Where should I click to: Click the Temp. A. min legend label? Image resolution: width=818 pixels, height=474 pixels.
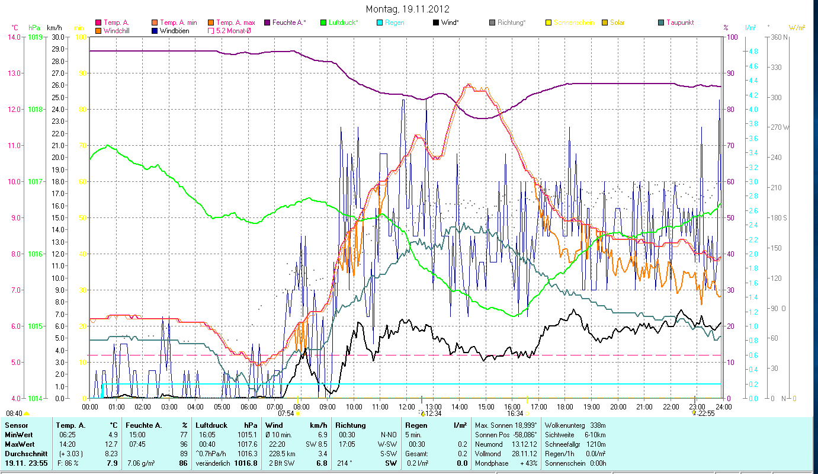tap(179, 23)
